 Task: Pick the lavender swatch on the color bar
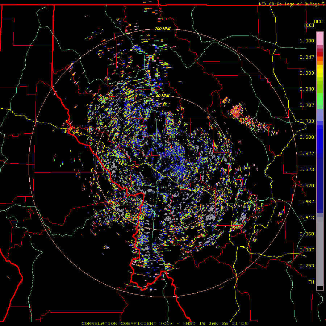click(x=320, y=115)
